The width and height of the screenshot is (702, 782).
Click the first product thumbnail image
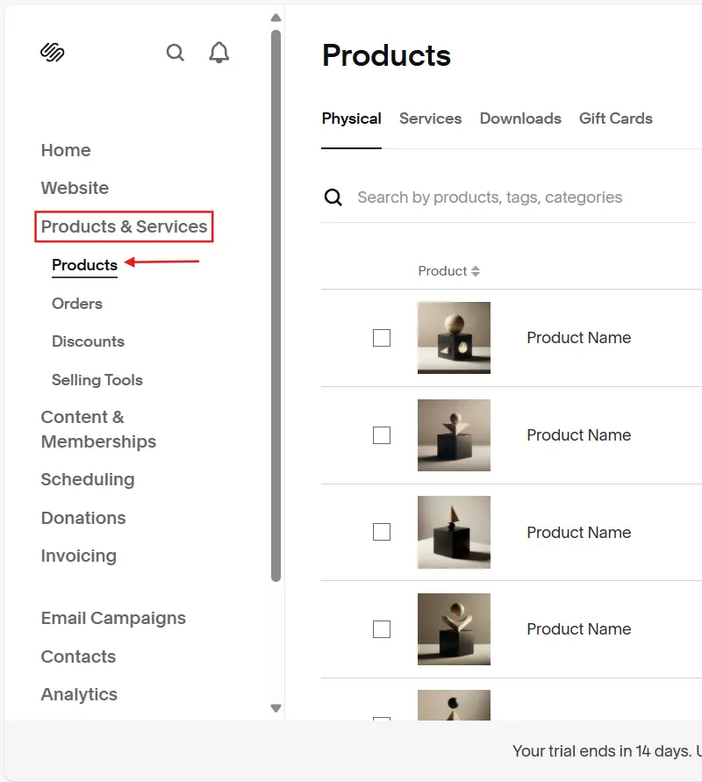[454, 338]
